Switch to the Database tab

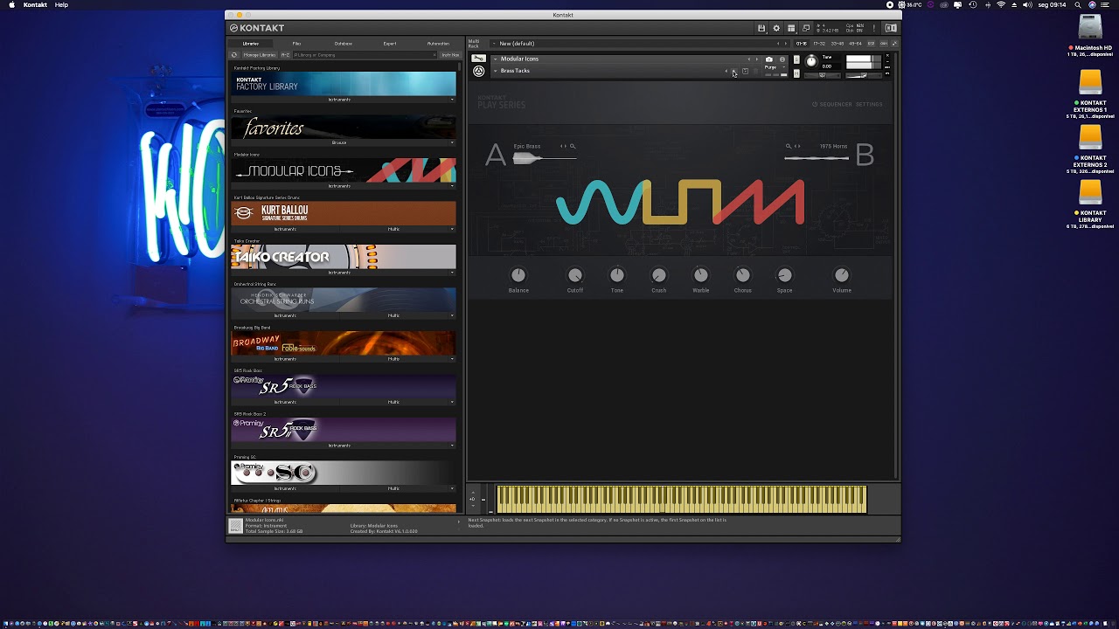click(344, 44)
